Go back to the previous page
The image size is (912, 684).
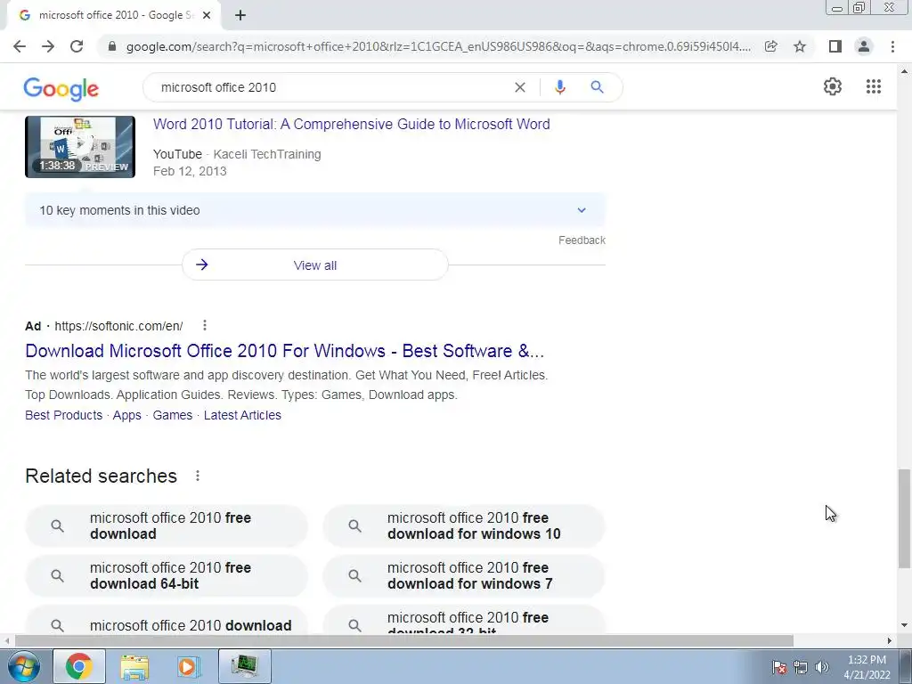point(20,46)
